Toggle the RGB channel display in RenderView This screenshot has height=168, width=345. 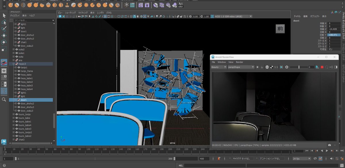click(267, 67)
